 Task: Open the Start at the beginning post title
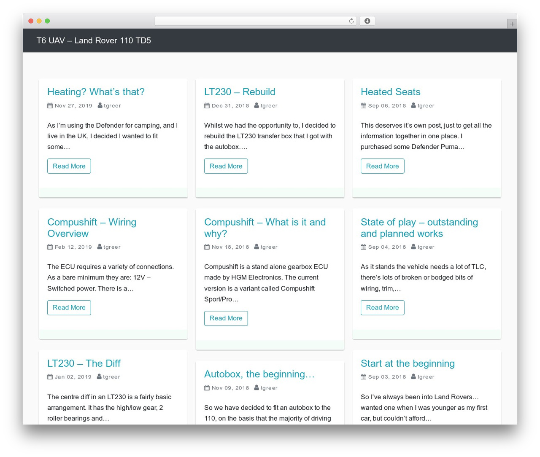click(408, 363)
